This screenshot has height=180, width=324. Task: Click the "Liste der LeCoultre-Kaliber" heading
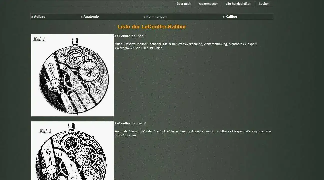(x=152, y=27)
